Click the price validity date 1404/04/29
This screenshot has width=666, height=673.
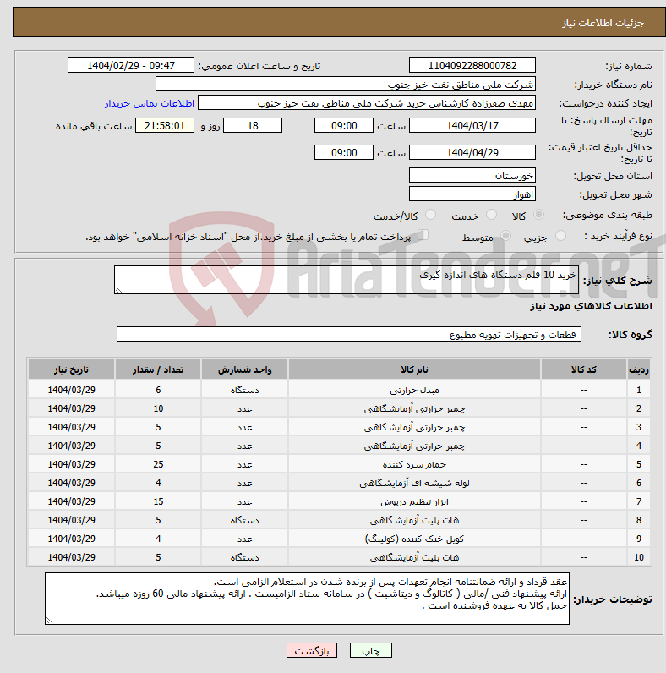[x=472, y=152]
